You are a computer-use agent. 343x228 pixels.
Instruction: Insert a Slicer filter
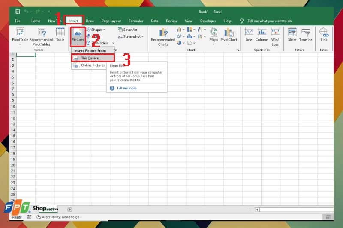tap(292, 35)
